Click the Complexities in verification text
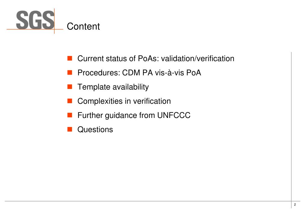 point(124,101)
